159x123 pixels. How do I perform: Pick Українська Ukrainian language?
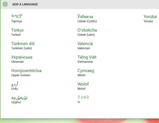22,59
